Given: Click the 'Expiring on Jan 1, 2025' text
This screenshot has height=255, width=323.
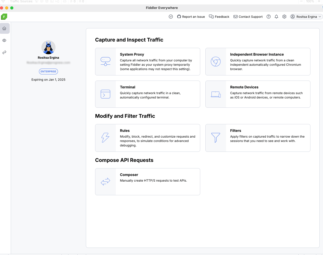Looking at the screenshot, I should point(48,80).
